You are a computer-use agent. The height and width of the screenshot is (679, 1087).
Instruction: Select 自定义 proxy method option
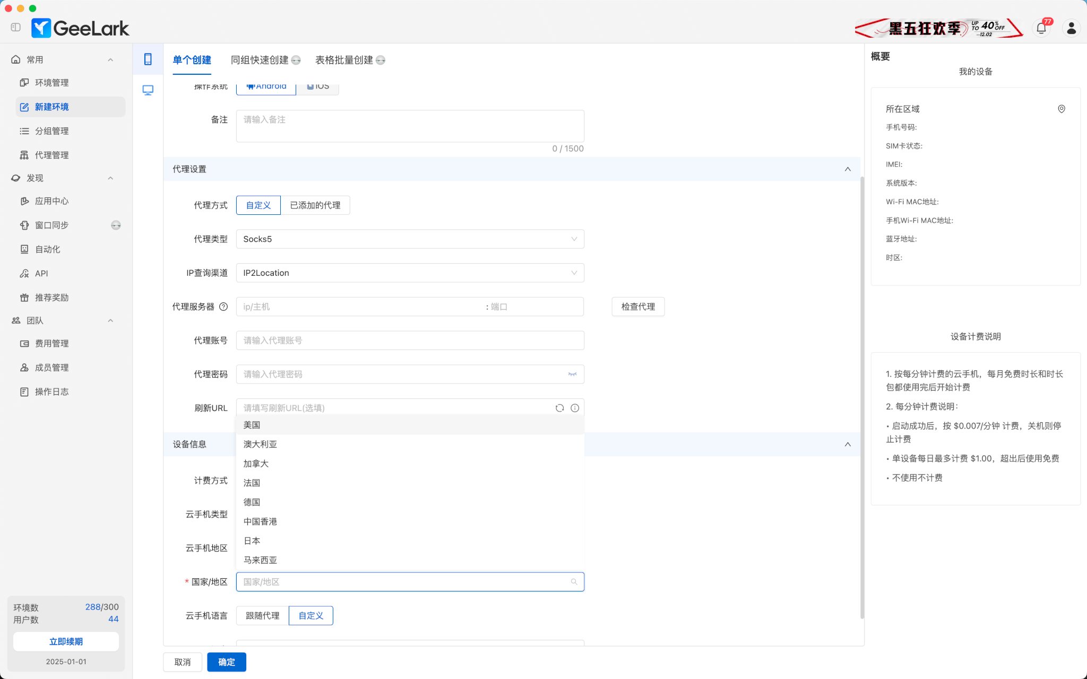coord(258,205)
